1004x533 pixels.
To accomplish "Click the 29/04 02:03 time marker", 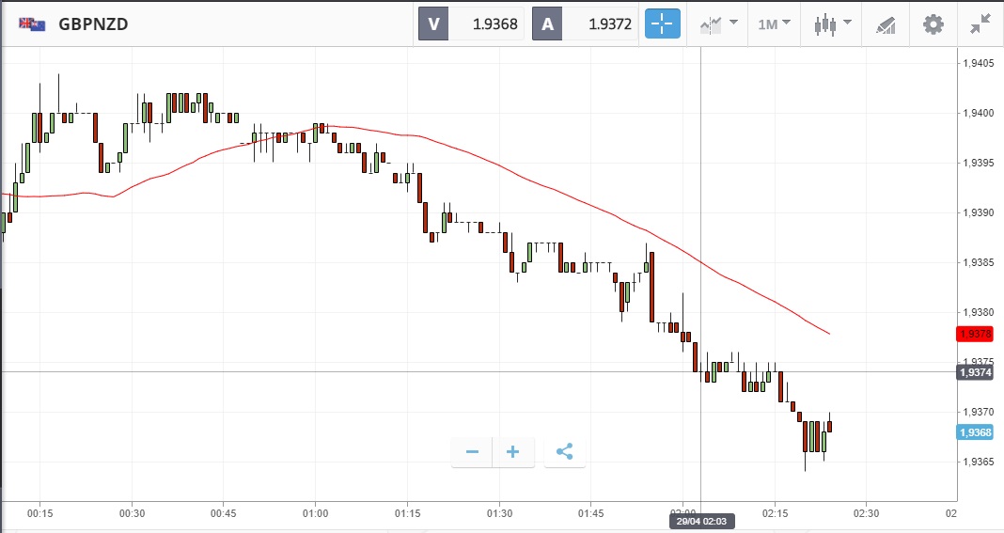I will [x=700, y=520].
